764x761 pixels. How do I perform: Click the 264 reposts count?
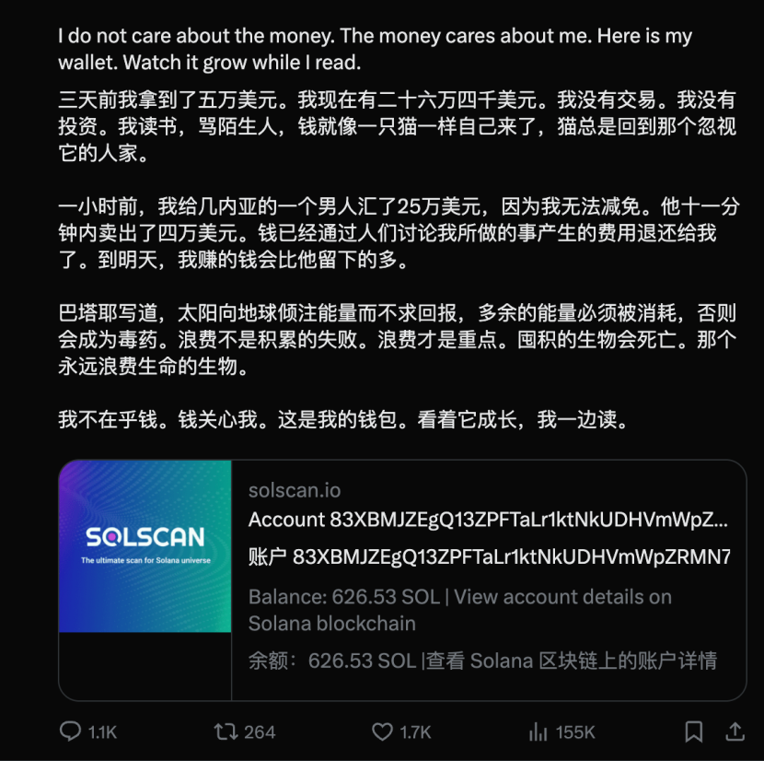[x=260, y=732]
